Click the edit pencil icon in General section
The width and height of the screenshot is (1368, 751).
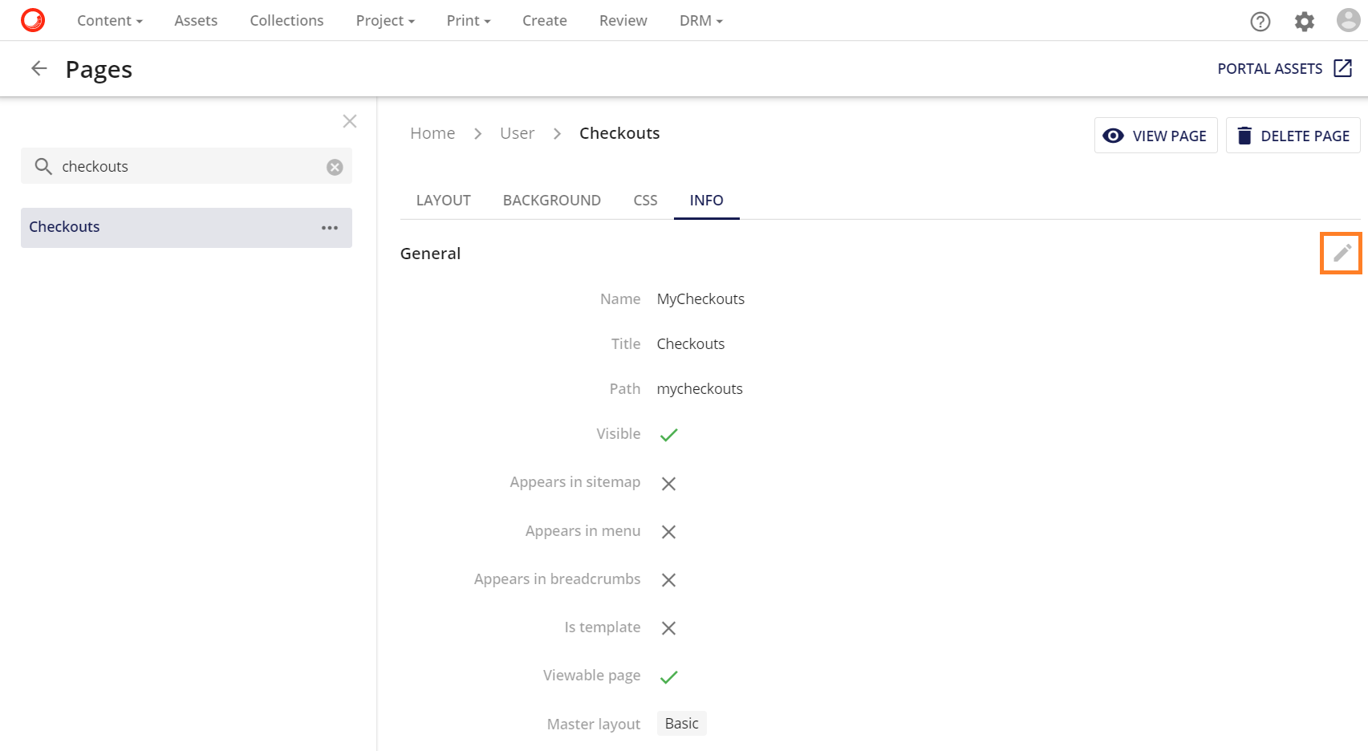point(1340,253)
